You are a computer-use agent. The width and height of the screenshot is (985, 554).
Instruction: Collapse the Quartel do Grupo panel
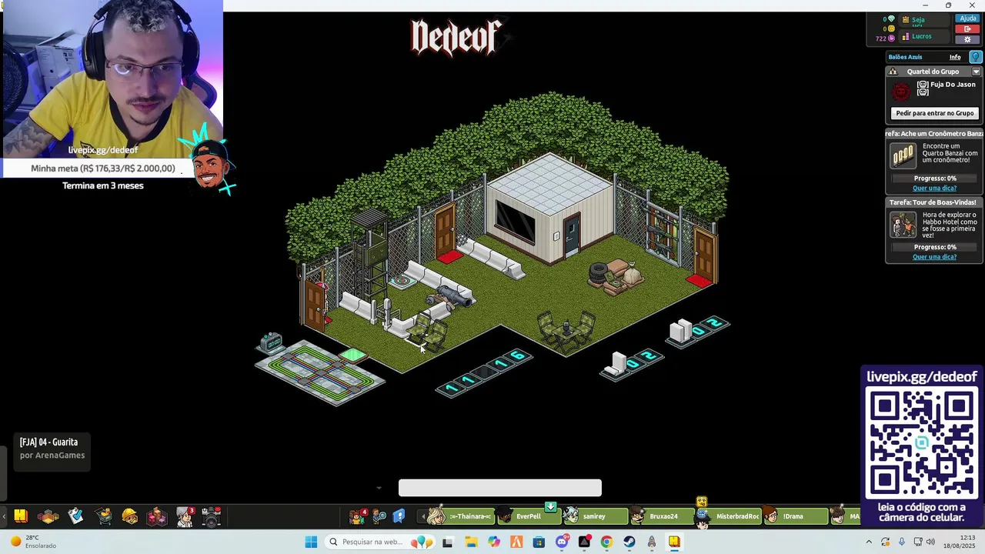pos(976,72)
